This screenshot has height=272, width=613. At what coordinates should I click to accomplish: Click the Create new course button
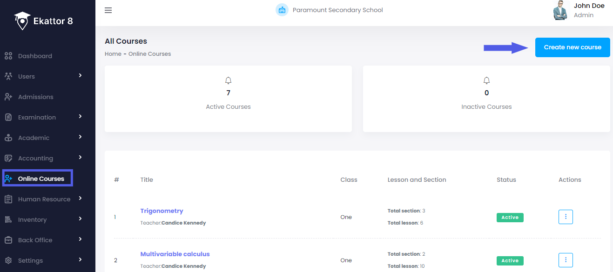point(572,47)
